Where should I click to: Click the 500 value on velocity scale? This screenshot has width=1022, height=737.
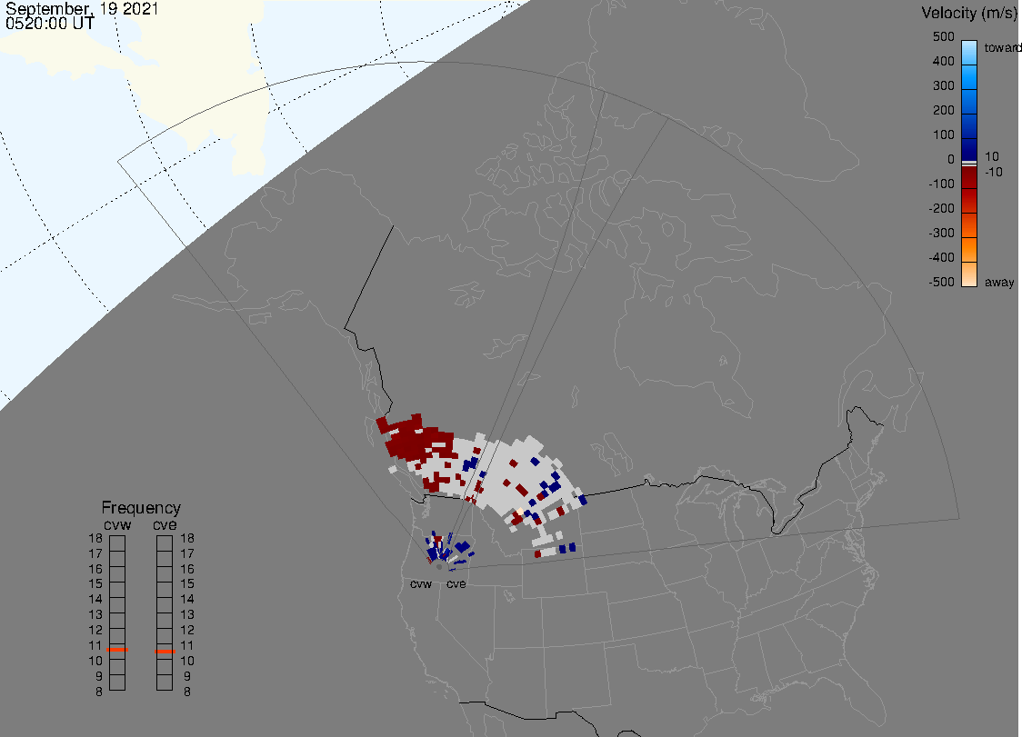coord(943,36)
